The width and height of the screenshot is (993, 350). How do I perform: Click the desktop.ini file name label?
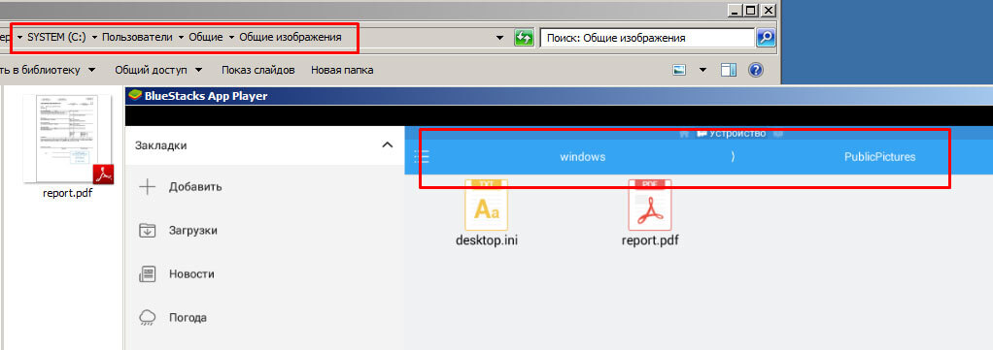click(487, 240)
